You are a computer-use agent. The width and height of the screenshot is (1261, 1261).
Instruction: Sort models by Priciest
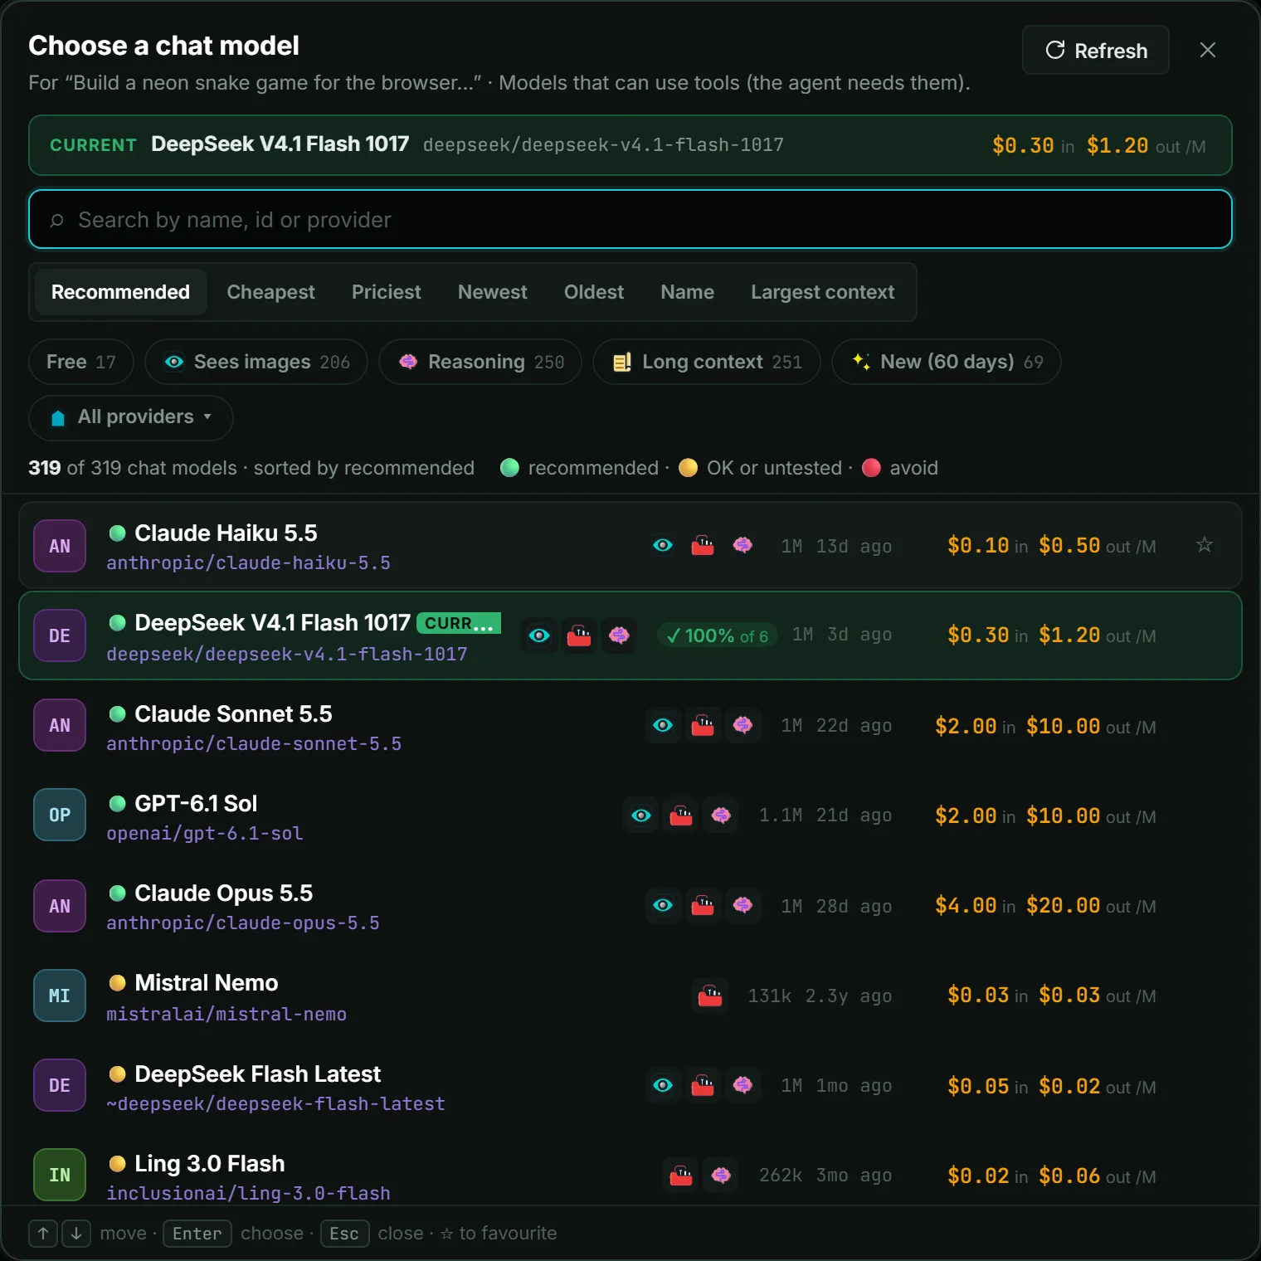[387, 292]
